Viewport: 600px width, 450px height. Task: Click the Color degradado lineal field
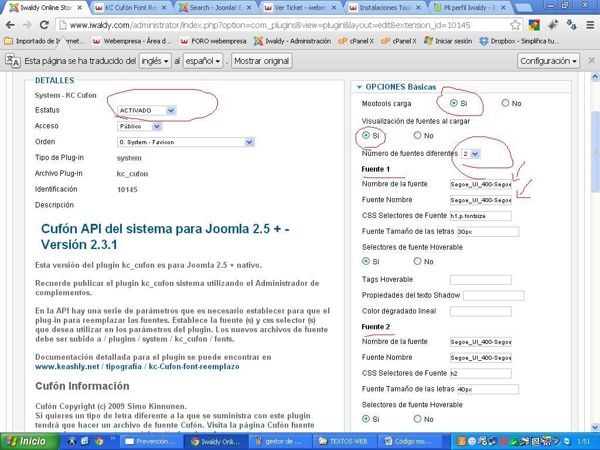pos(480,312)
